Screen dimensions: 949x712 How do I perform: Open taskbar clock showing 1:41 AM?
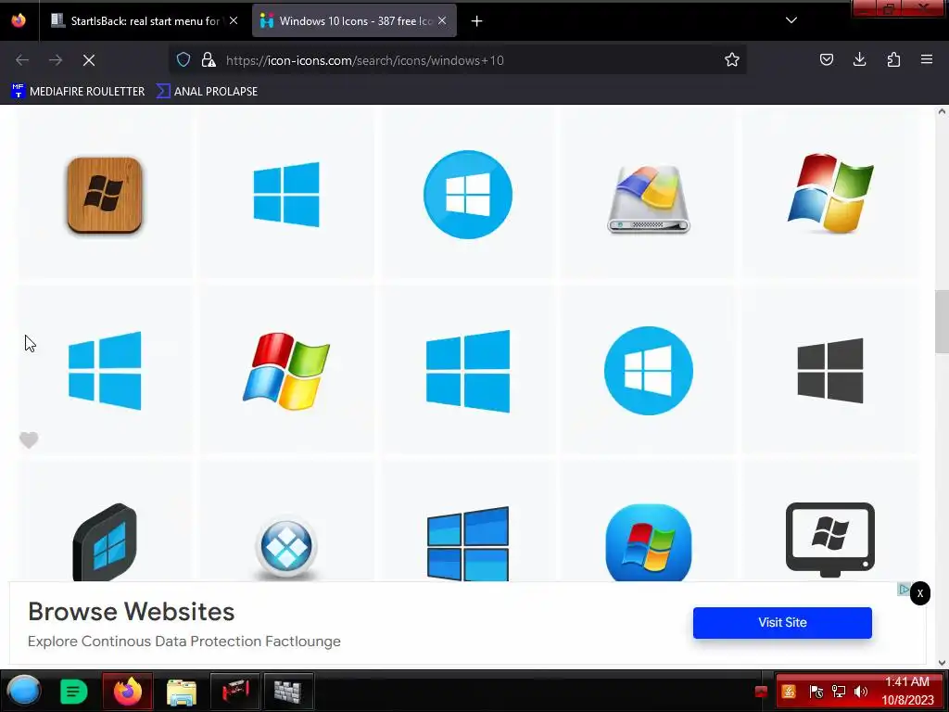[907, 691]
